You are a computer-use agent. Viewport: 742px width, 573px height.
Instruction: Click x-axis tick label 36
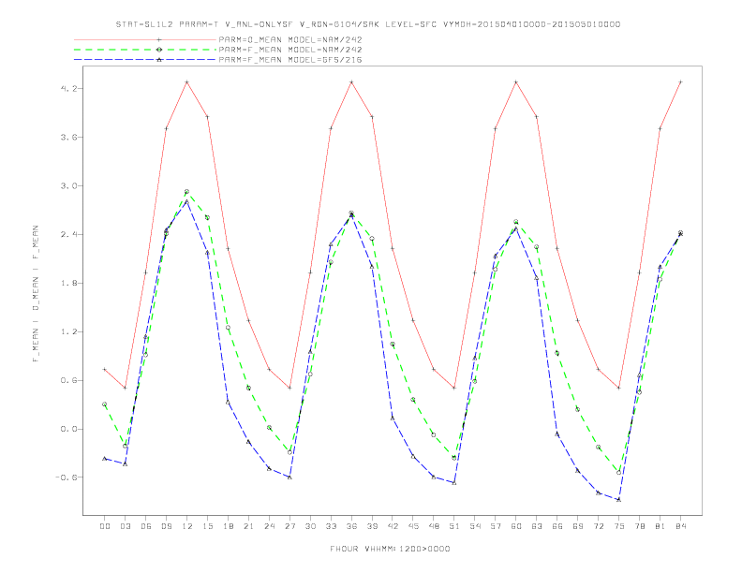[x=351, y=526]
